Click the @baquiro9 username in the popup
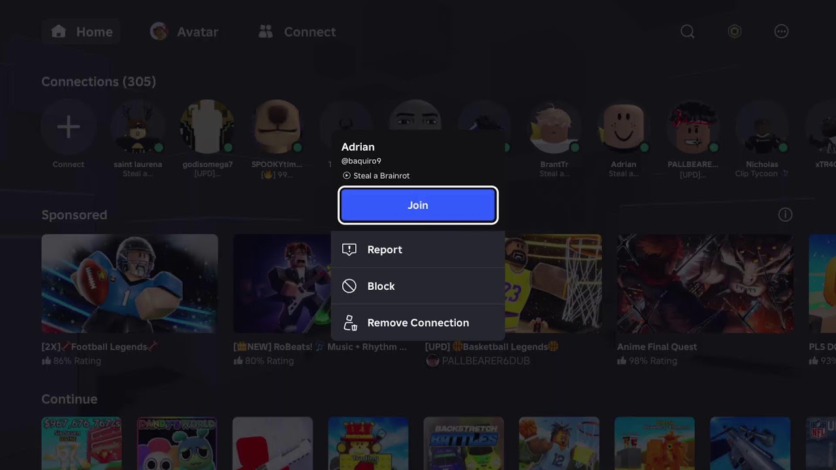 coord(361,161)
